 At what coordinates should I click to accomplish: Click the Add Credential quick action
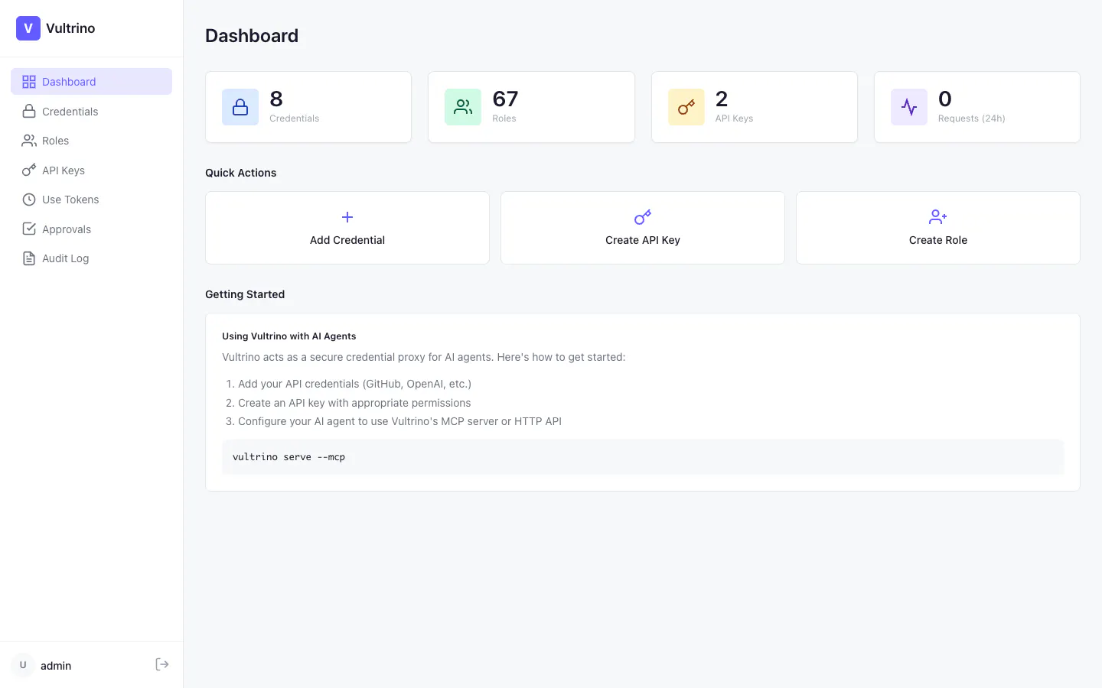click(x=347, y=228)
